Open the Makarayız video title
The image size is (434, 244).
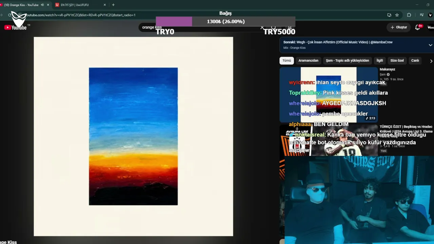point(387,69)
